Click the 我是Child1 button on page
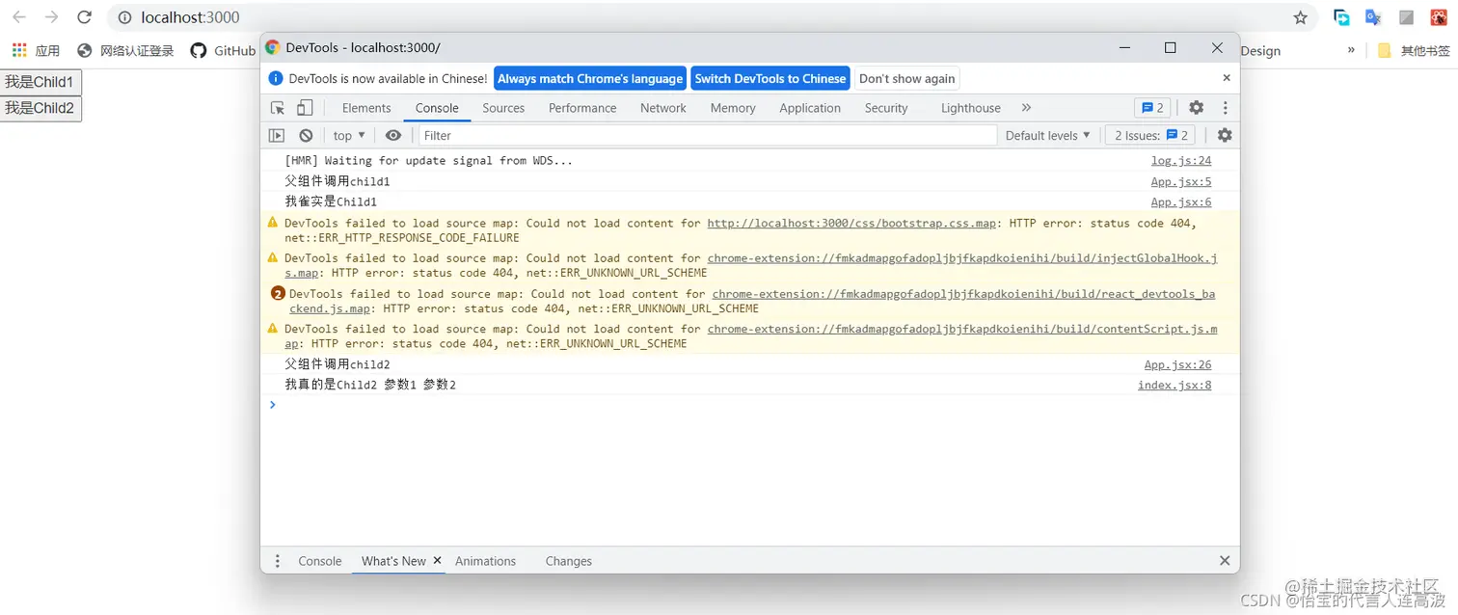 [40, 82]
